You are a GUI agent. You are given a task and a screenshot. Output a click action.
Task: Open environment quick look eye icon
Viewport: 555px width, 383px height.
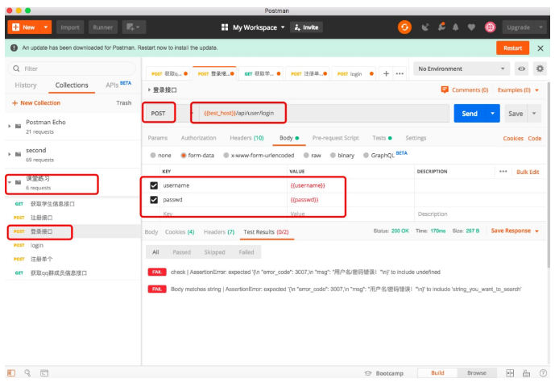click(521, 69)
